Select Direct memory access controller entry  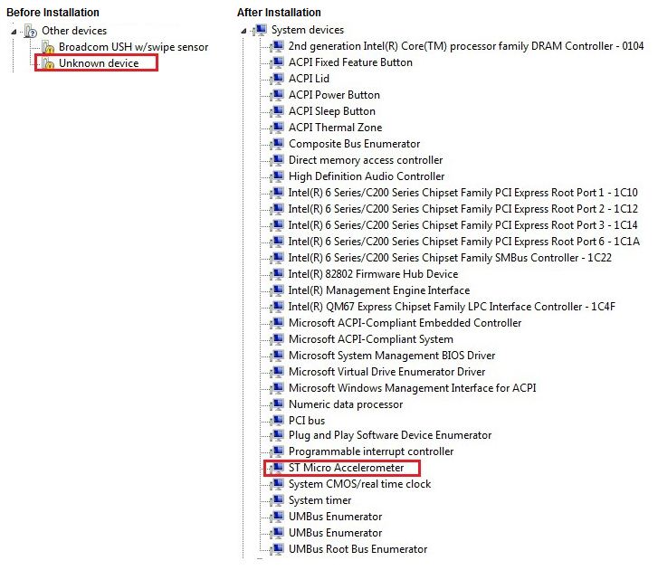click(366, 160)
